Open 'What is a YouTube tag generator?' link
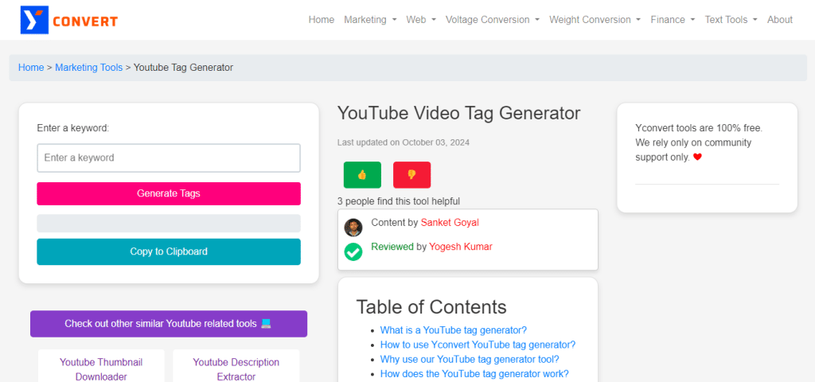This screenshot has height=382, width=815. (x=453, y=330)
